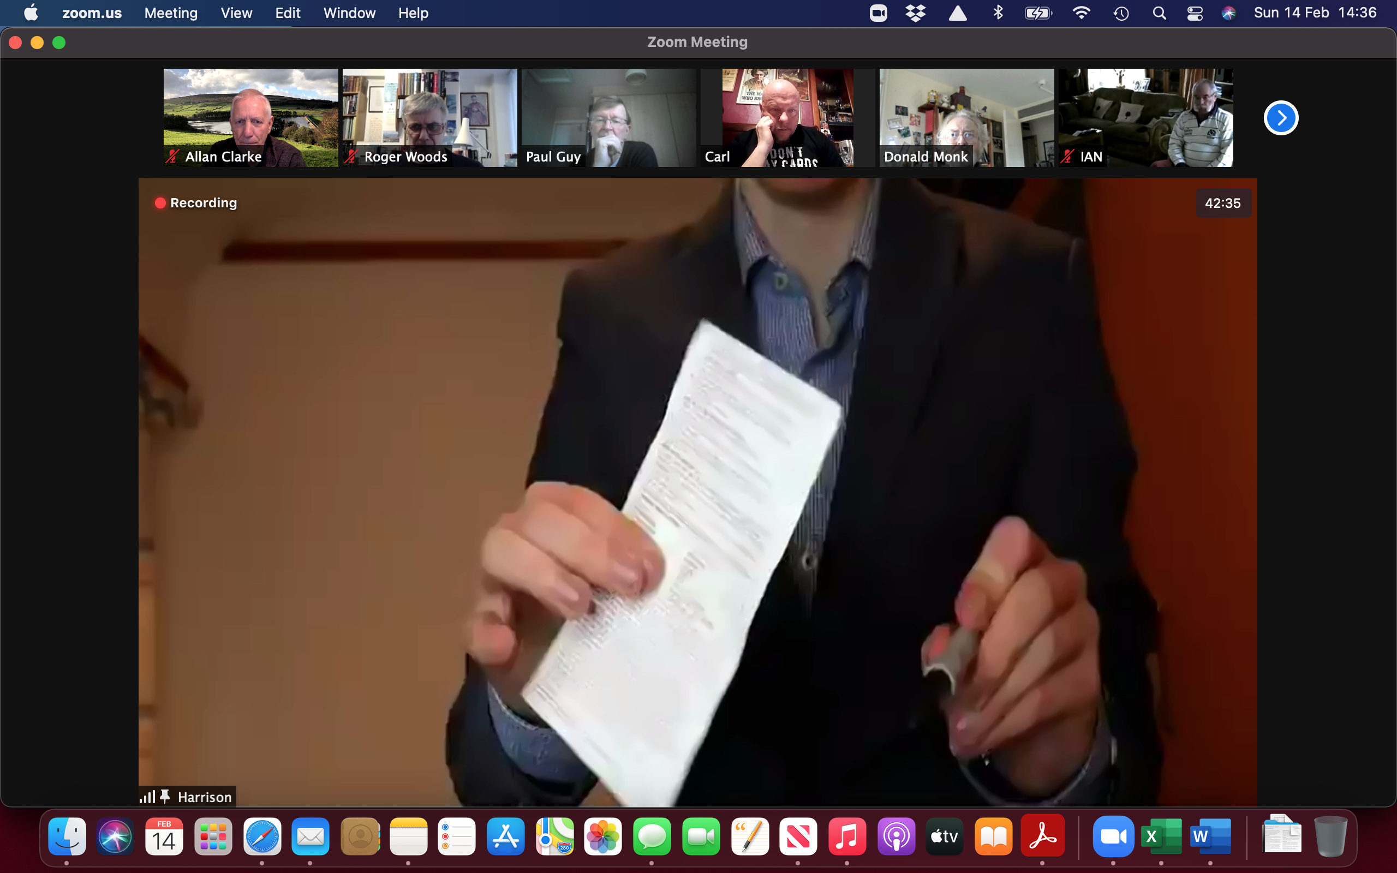The width and height of the screenshot is (1397, 873).
Task: Open Maps from the Dock
Action: [x=554, y=836]
